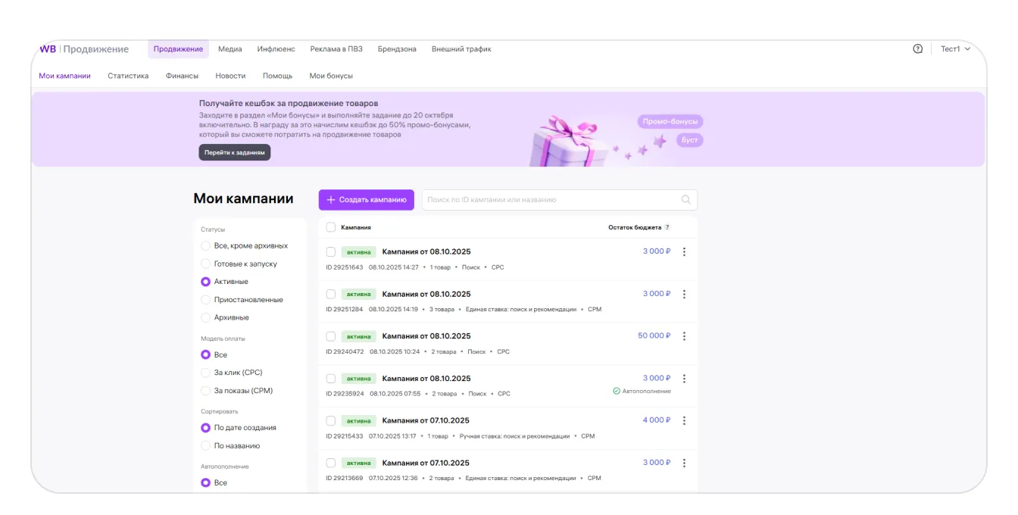This screenshot has width=1018, height=515.
Task: Click the campaign ID or name search field
Action: click(x=549, y=200)
